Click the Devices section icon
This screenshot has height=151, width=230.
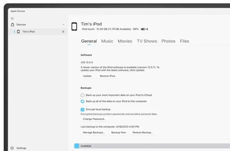pyautogui.click(x=13, y=25)
